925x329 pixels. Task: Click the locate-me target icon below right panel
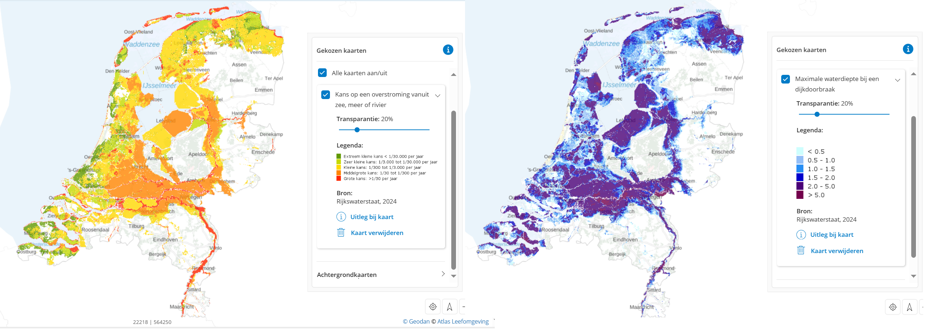(x=893, y=307)
